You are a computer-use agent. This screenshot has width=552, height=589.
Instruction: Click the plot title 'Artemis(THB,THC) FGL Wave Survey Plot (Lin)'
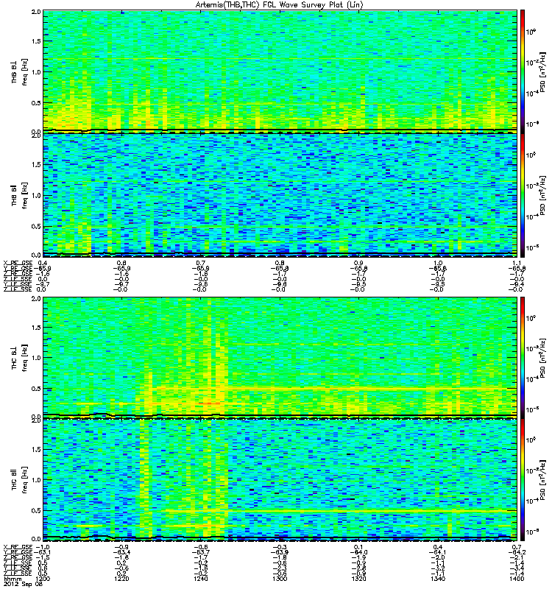point(280,5)
